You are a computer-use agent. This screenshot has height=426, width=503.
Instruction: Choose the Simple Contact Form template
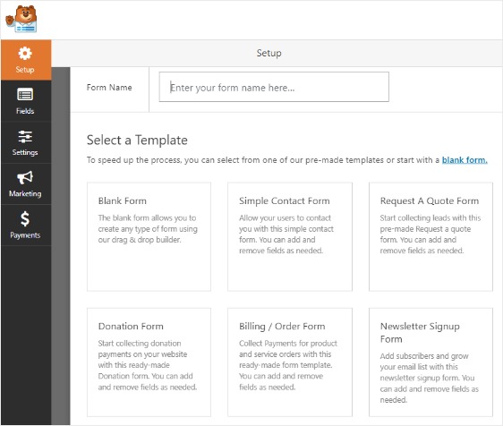pos(290,237)
